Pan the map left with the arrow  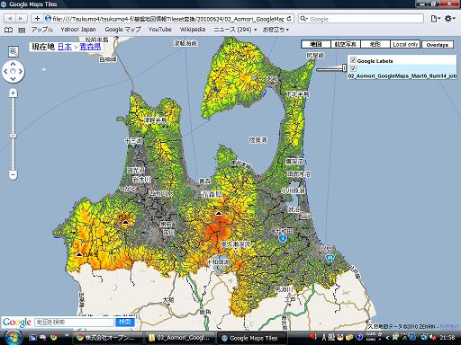[x=5, y=71]
